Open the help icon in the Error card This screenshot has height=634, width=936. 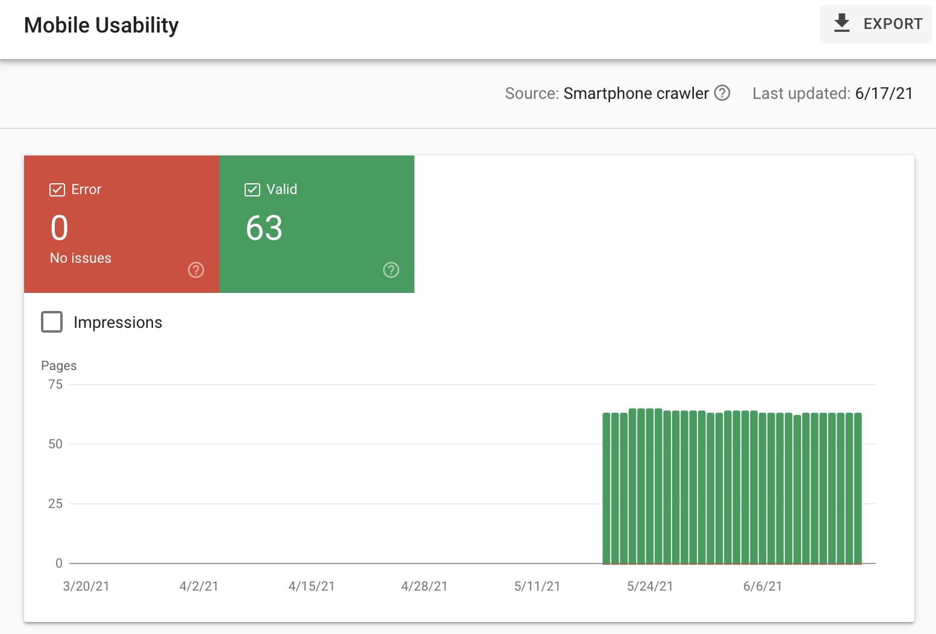point(196,270)
